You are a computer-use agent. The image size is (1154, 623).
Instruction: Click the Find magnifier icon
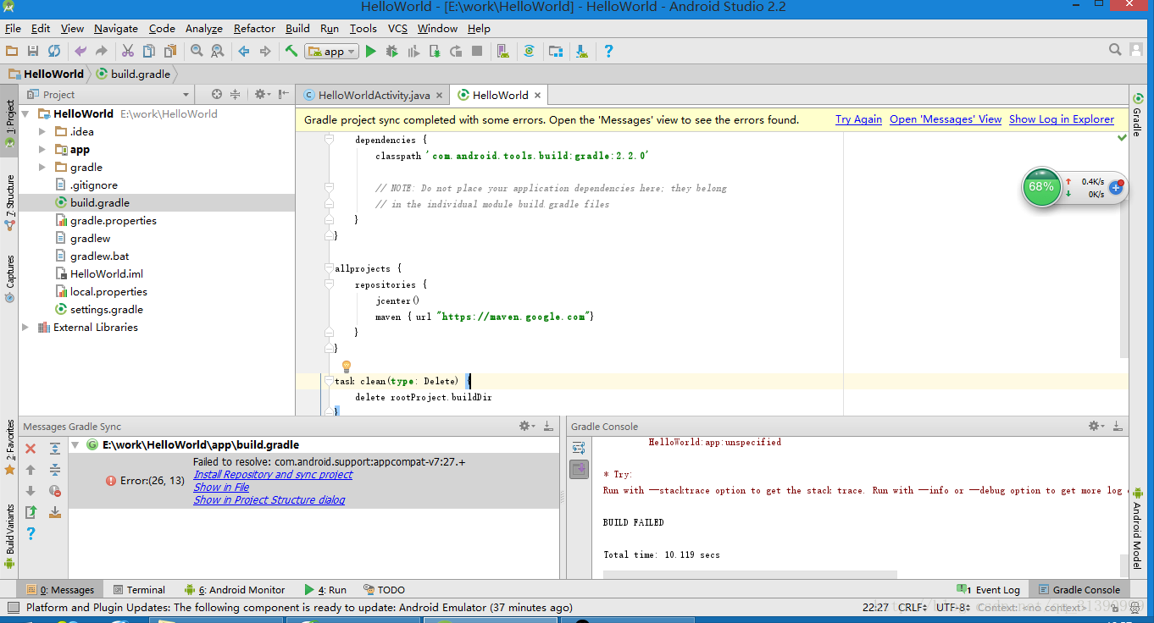(x=197, y=51)
